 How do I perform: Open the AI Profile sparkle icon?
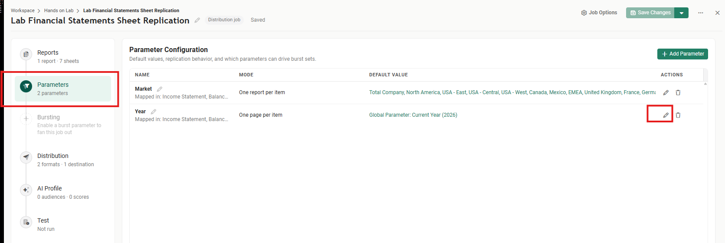pos(26,190)
